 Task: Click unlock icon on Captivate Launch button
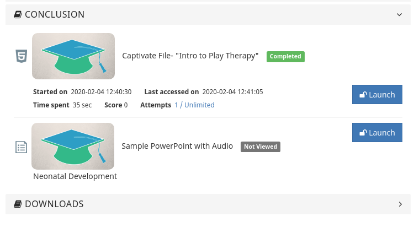point(363,95)
